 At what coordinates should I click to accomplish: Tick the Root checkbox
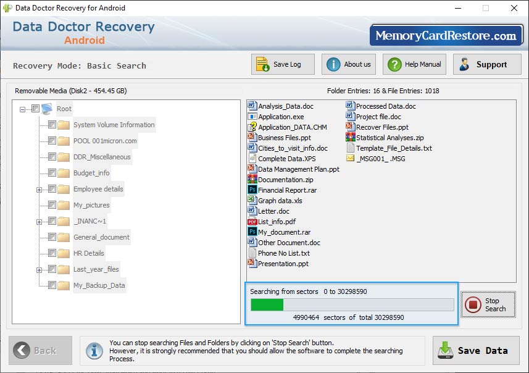35,108
